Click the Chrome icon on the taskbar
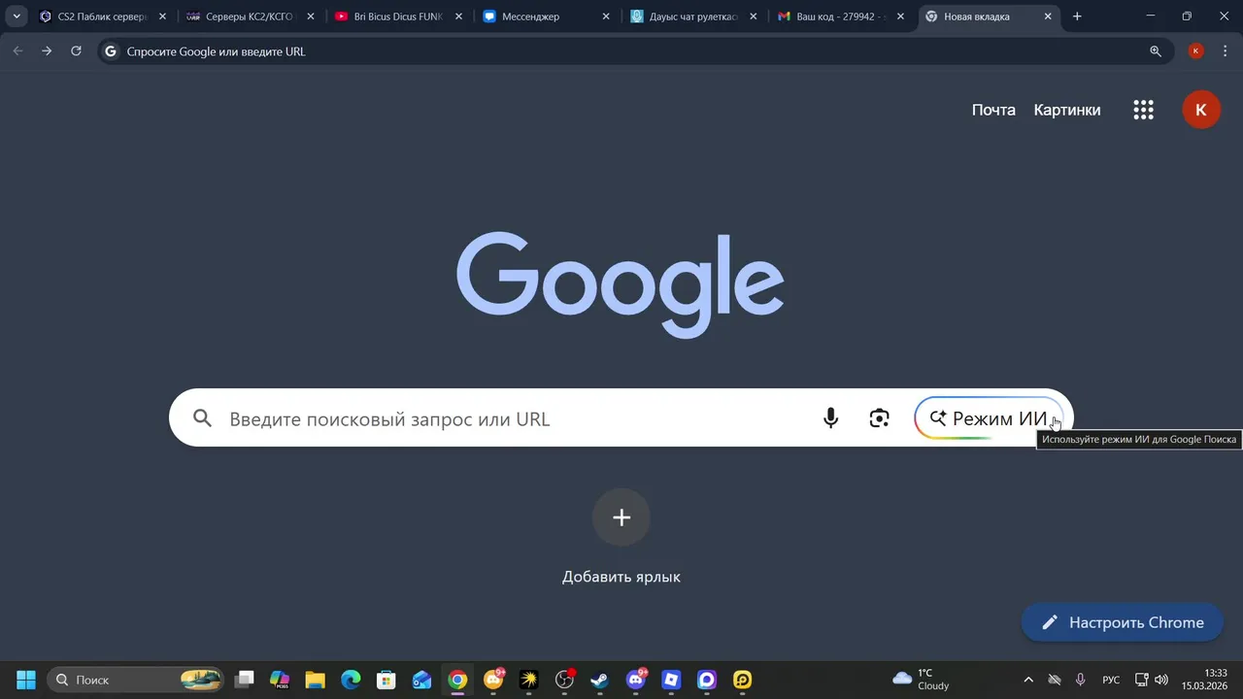 point(457,680)
